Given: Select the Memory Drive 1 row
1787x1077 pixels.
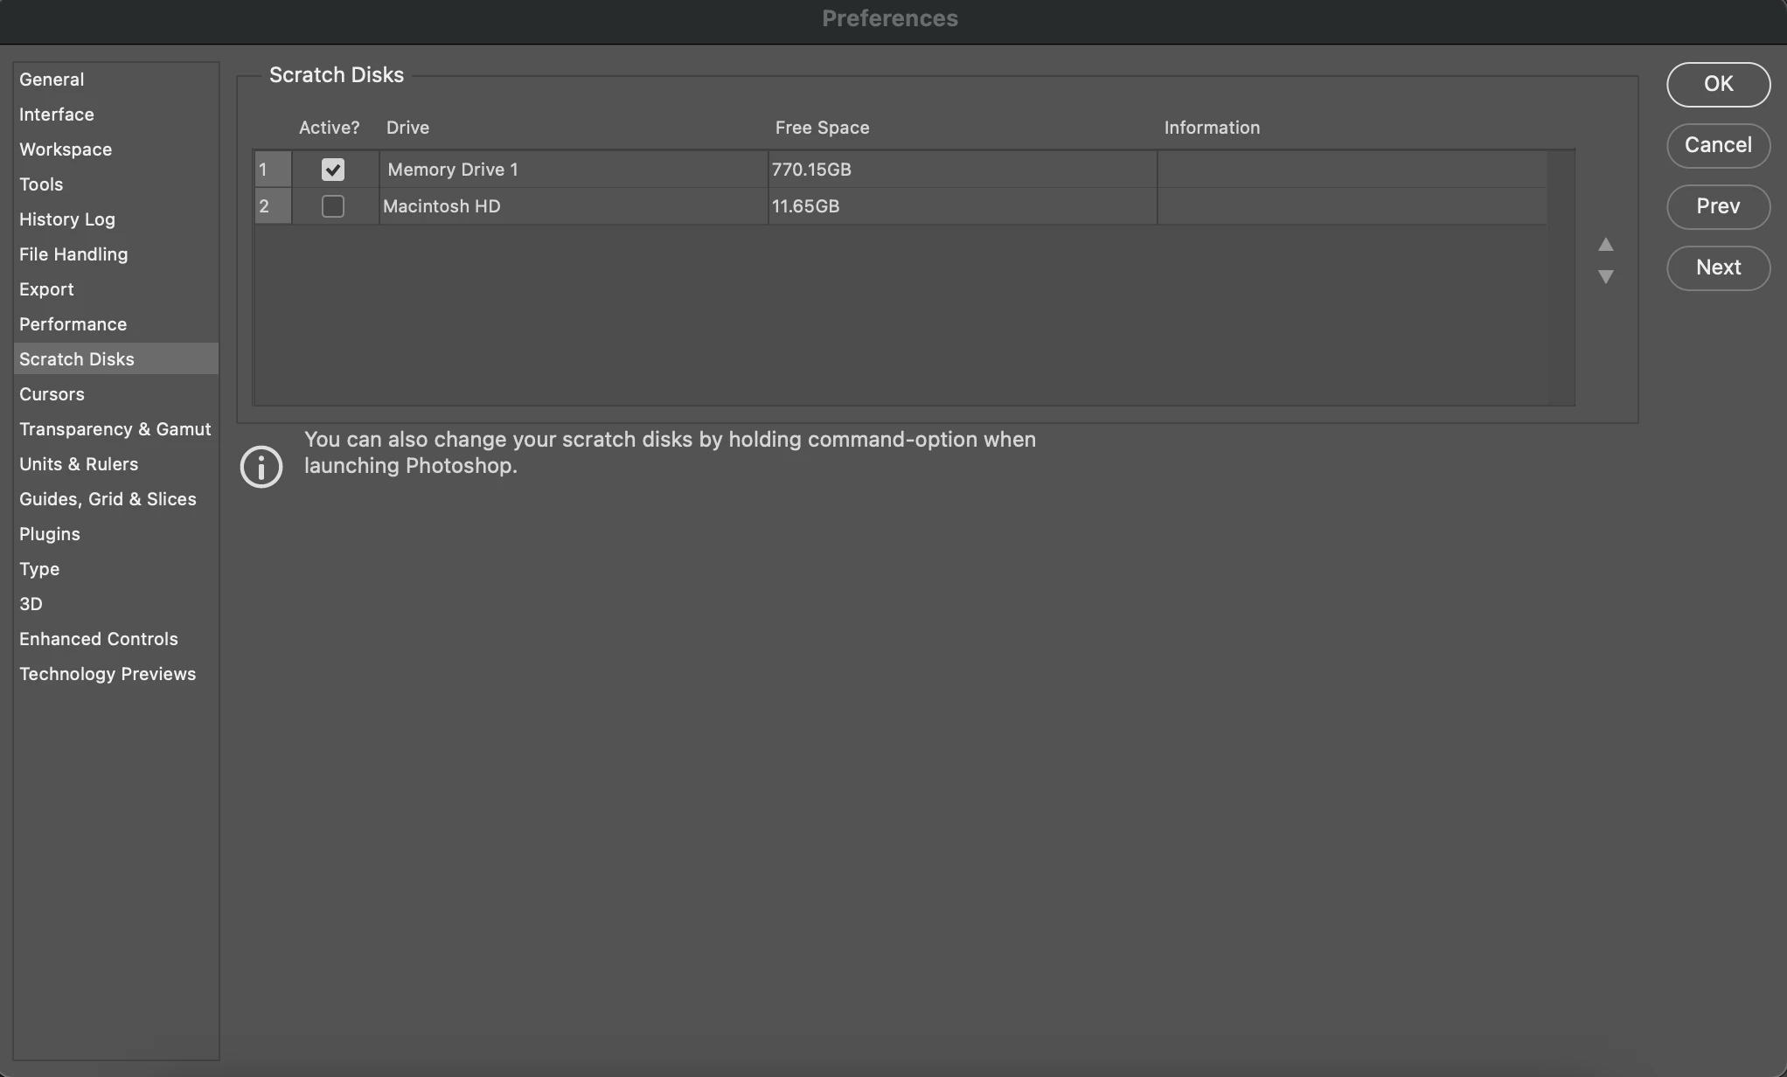Looking at the screenshot, I should pyautogui.click(x=573, y=170).
